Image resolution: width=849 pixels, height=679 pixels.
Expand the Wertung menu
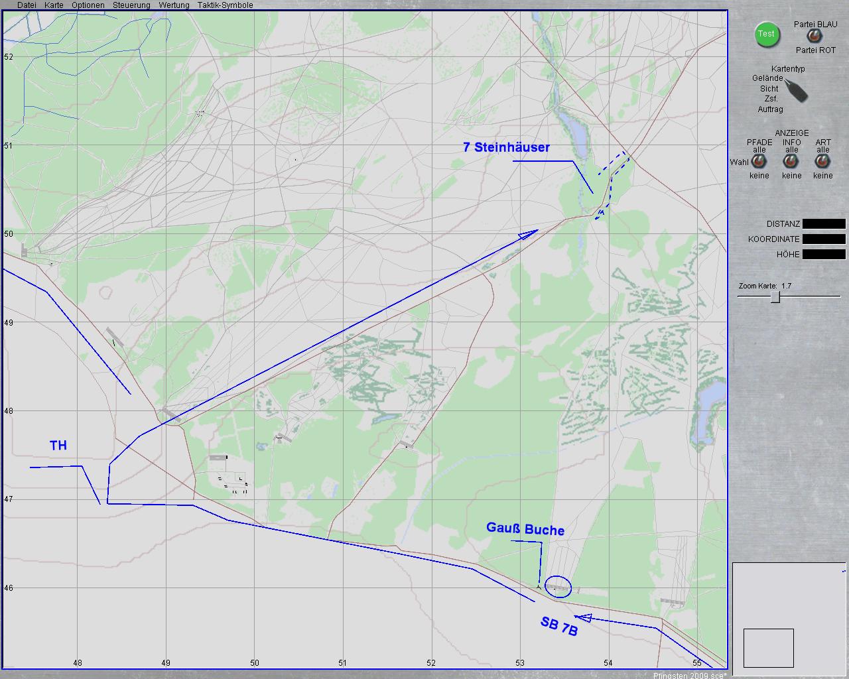[174, 5]
